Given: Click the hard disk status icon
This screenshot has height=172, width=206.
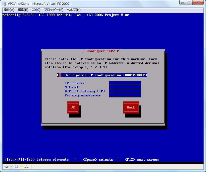Looking at the screenshot, I should (7, 167).
